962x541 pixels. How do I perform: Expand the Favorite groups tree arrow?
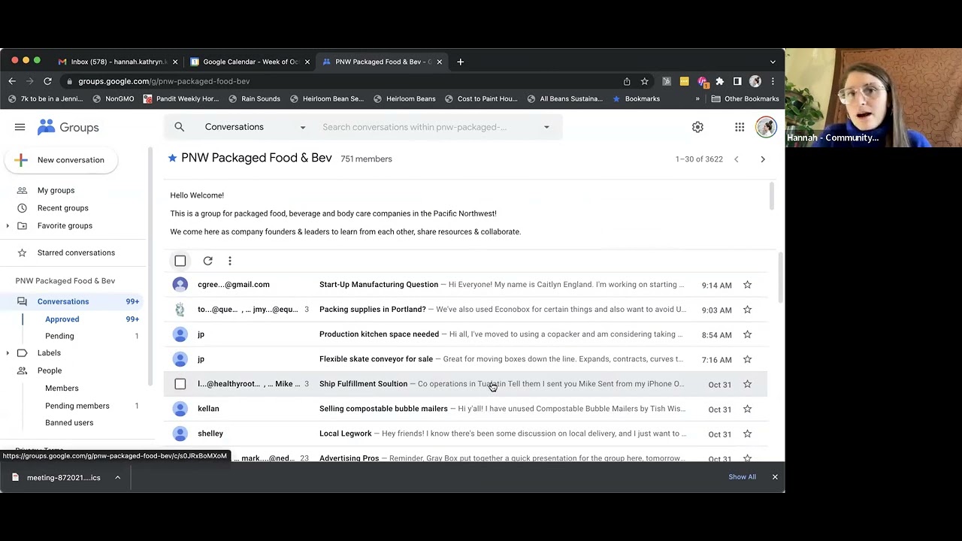[x=8, y=225]
